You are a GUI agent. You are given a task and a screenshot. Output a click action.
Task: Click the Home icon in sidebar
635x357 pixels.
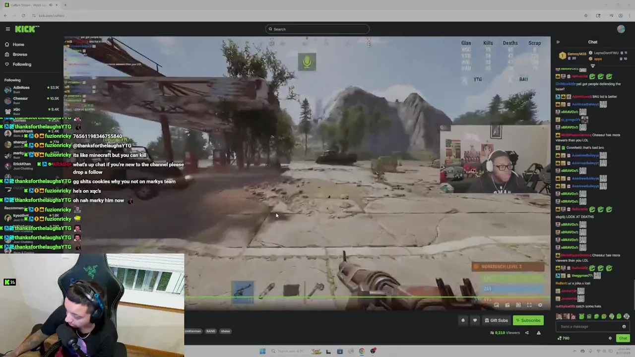[x=7, y=45]
